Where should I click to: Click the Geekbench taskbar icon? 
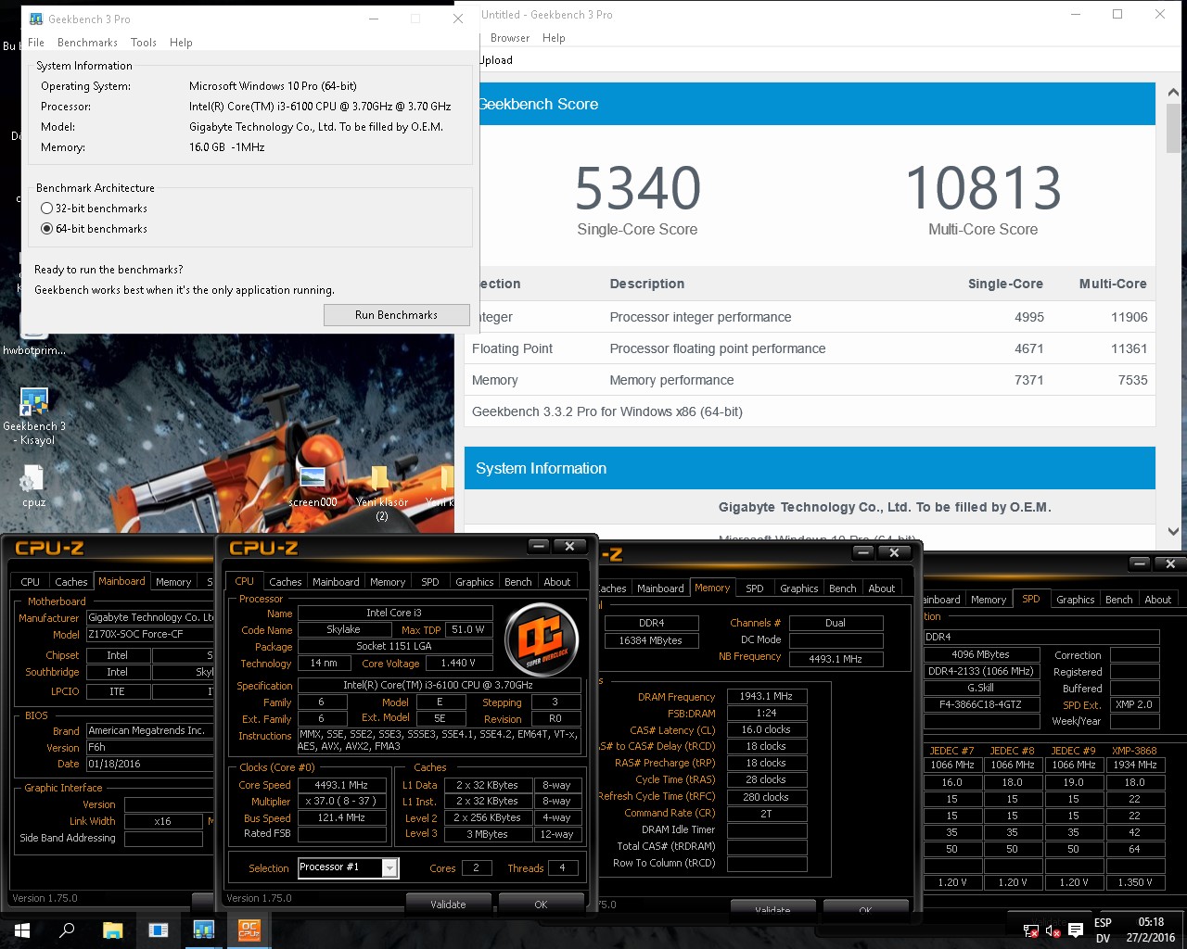pyautogui.click(x=203, y=930)
